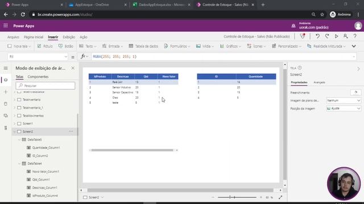Open a new browser tab
Viewport: 364px width, 204px height.
coord(263,5)
